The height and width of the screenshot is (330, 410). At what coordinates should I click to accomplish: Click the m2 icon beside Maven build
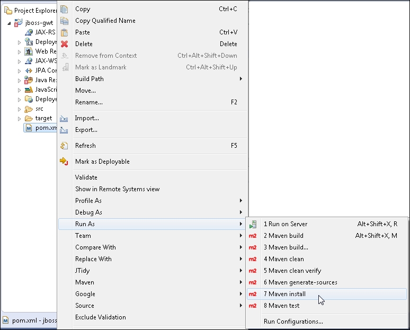[253, 236]
